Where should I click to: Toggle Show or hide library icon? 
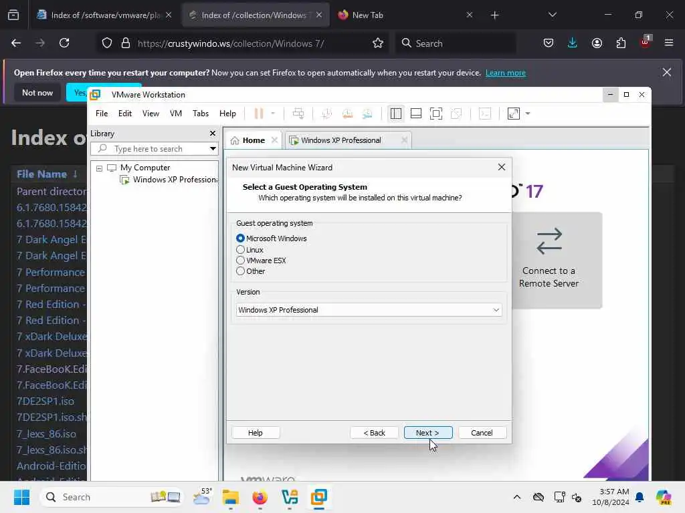(x=396, y=114)
